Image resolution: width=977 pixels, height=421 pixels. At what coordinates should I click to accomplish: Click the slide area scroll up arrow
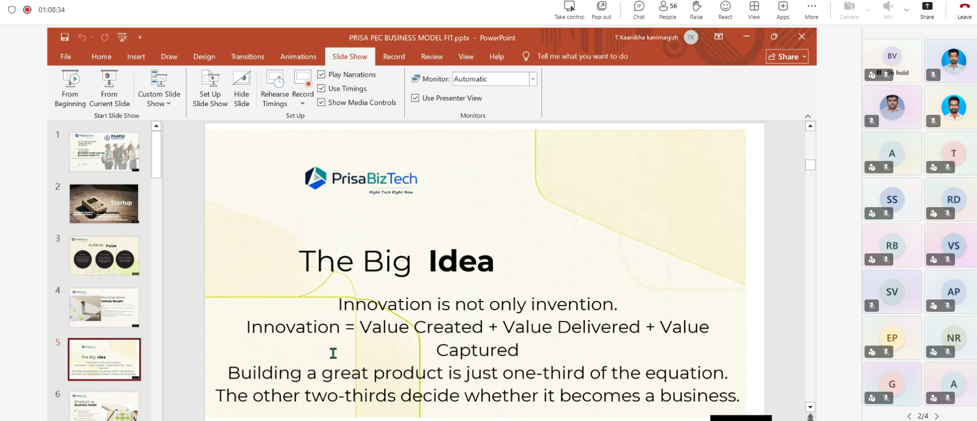810,126
